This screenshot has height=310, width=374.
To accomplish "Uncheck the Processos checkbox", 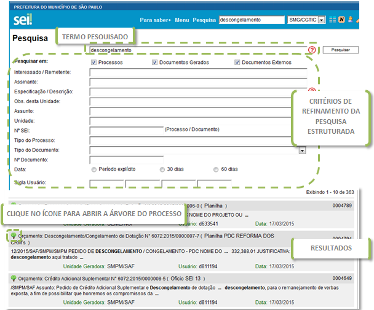I will [94, 63].
